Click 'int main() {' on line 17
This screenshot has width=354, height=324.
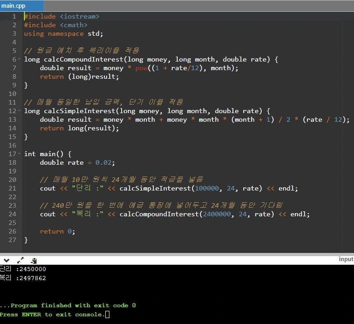[48, 154]
